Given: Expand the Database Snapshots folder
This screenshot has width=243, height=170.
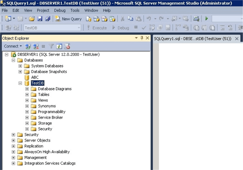Looking at the screenshot, I should [20, 72].
